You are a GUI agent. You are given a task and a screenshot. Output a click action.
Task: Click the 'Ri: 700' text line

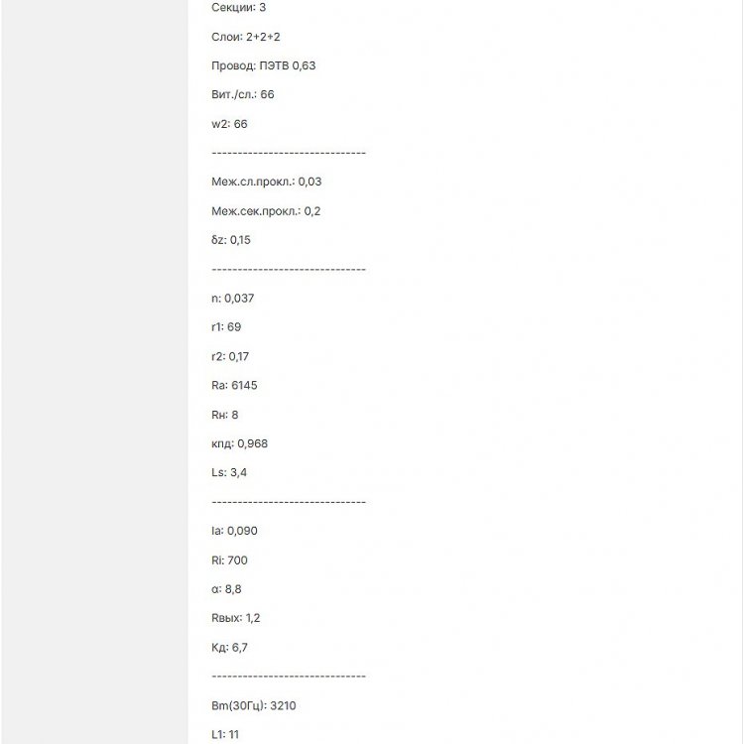pos(230,560)
